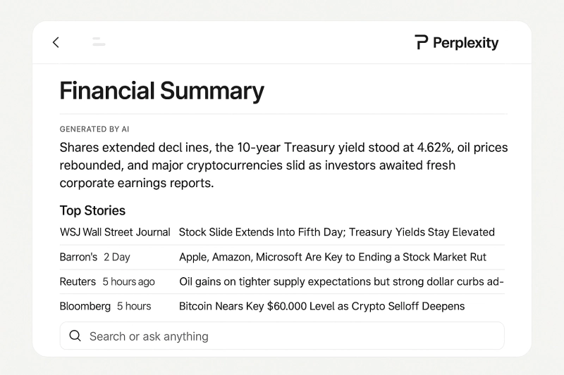
Task: Click the "Generated by AI" label
Action: [x=94, y=129]
